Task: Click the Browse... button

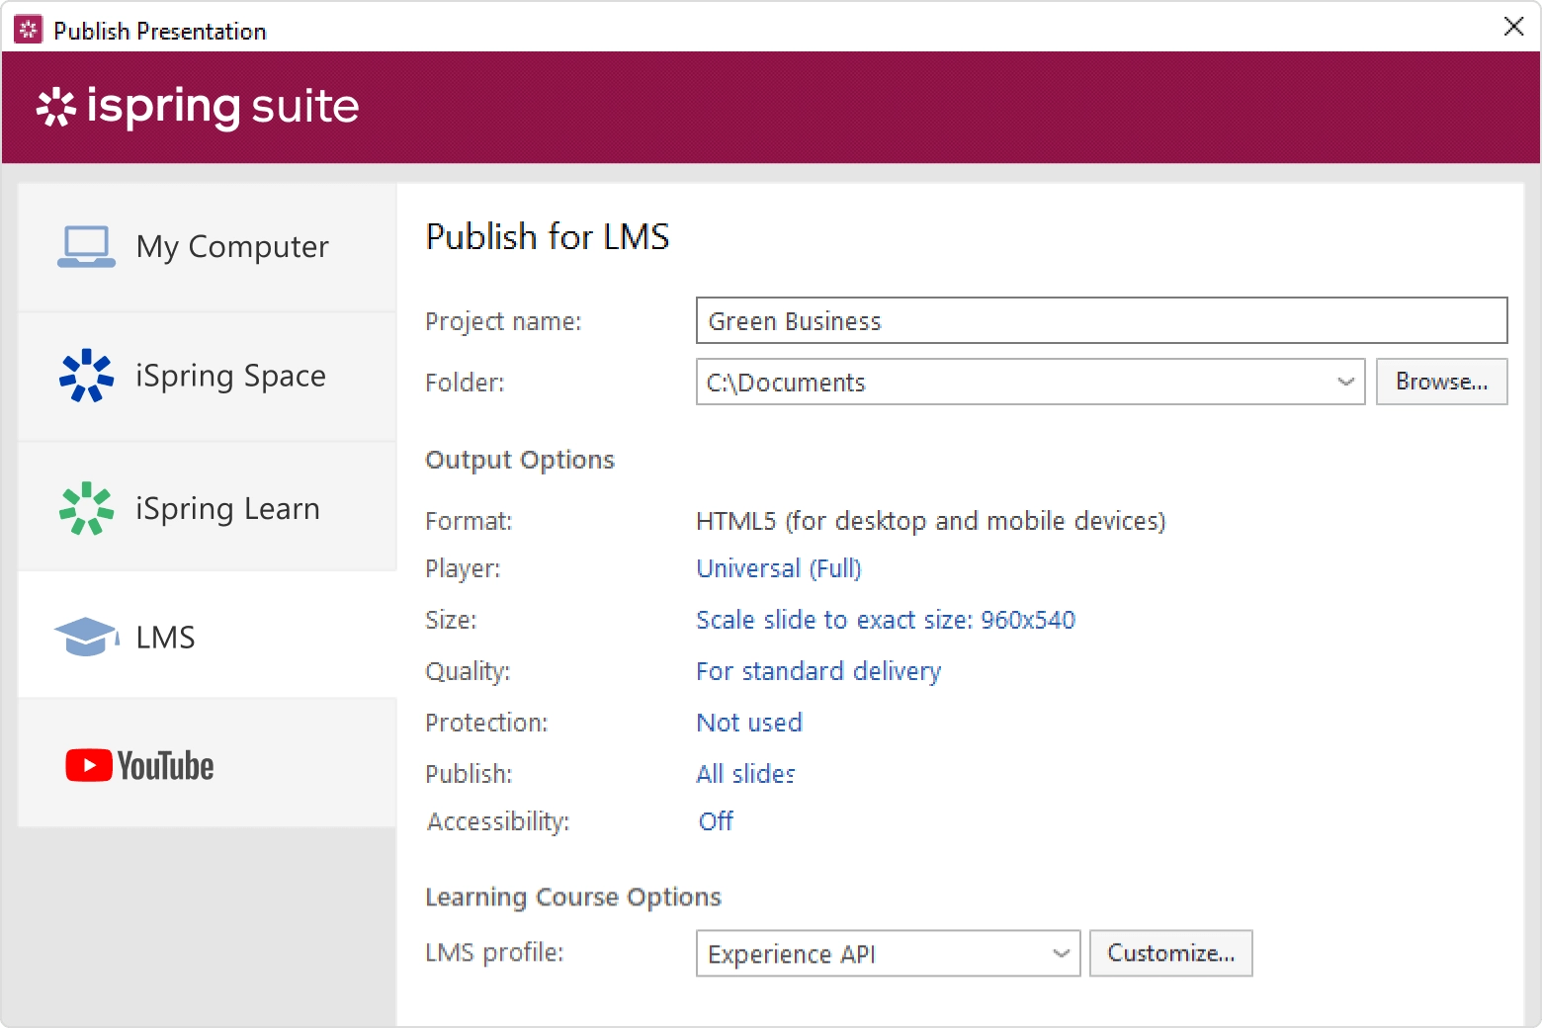Action: click(x=1441, y=382)
